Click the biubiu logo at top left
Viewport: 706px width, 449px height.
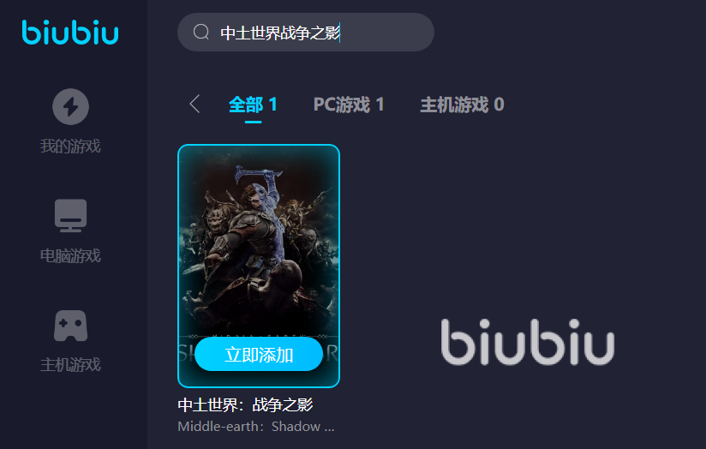[70, 32]
